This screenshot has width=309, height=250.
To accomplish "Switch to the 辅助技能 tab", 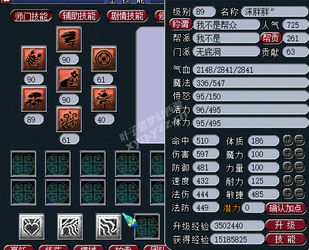I will click(79, 16).
